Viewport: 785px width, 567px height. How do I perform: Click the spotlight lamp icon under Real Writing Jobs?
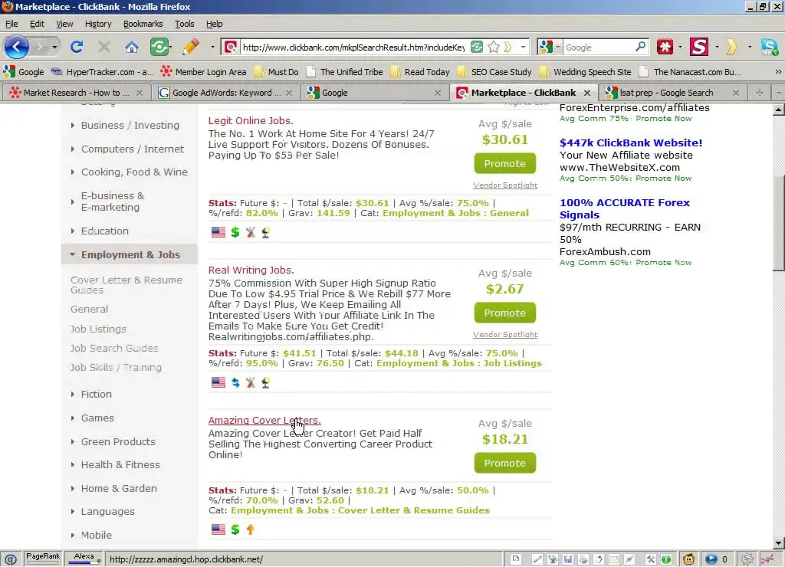[266, 382]
